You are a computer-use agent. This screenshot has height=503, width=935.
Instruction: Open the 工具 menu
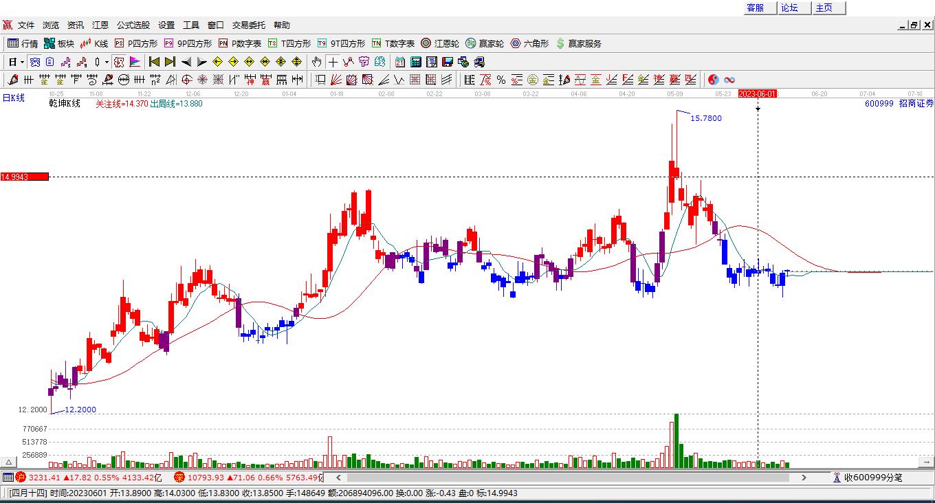tap(191, 25)
